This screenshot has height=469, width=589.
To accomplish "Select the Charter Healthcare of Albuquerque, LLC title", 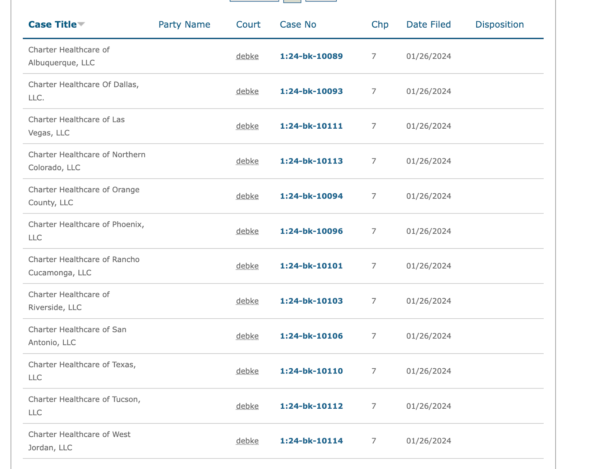I will coord(69,56).
